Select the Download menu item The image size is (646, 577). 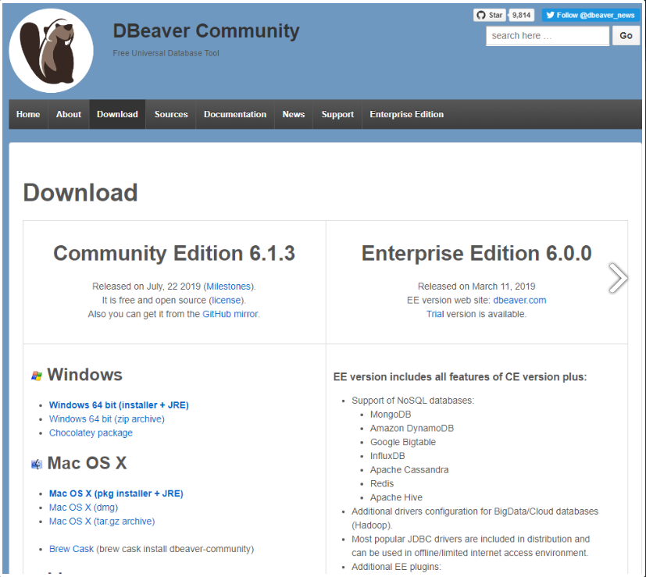pyautogui.click(x=117, y=114)
